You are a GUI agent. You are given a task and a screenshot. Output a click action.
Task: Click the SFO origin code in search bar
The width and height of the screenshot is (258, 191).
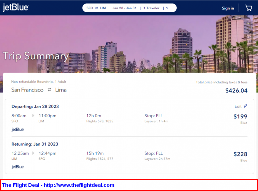click(90, 8)
